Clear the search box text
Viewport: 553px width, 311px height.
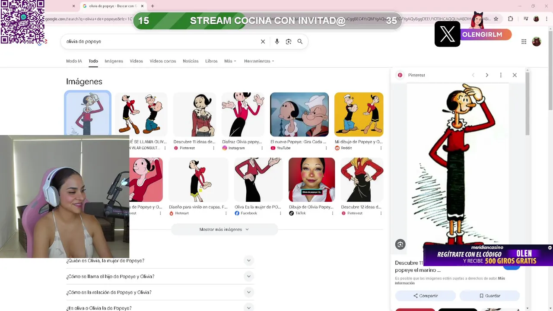tap(263, 41)
